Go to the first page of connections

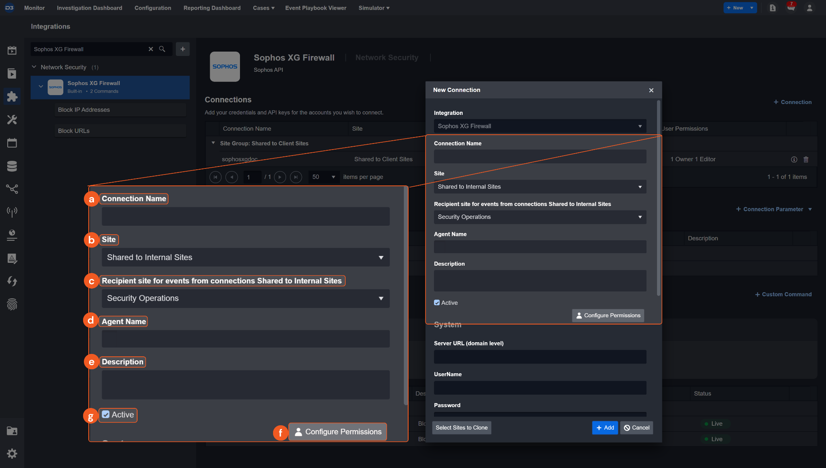point(215,177)
